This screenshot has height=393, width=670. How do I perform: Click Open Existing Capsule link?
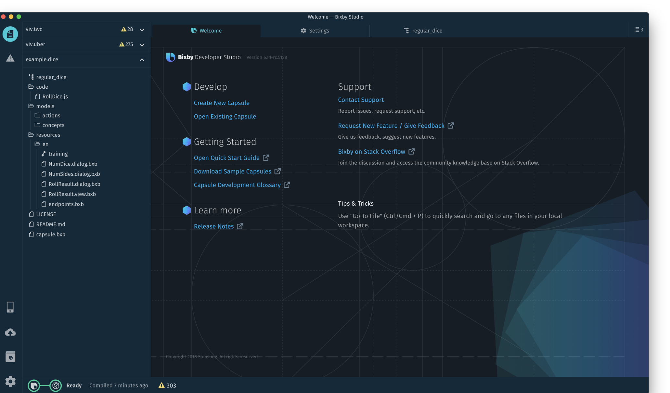click(225, 117)
